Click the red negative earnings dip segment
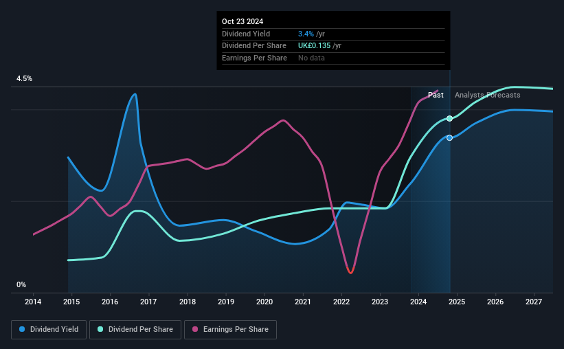 tap(351, 271)
